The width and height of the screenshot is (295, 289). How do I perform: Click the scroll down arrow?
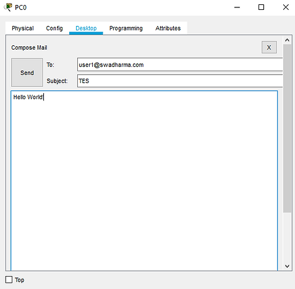coord(287,266)
